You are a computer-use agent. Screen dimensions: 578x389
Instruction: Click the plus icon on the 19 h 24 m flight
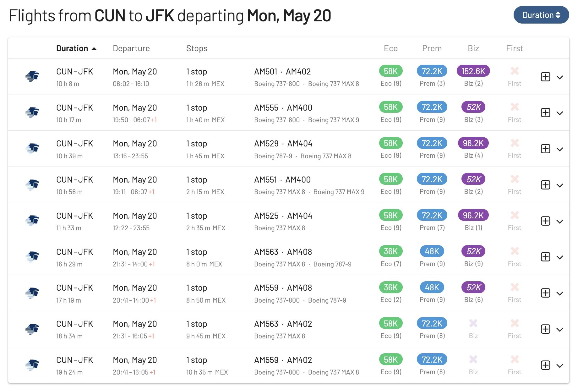546,365
